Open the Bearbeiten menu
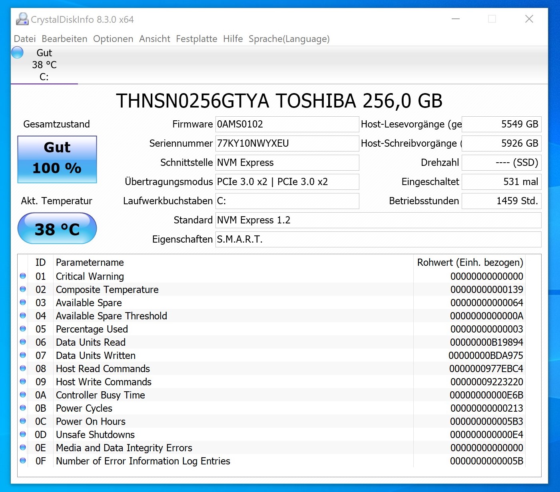The image size is (560, 492). point(64,39)
